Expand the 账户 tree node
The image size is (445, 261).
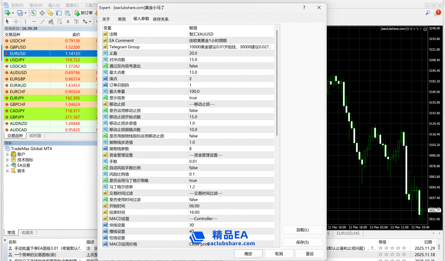tap(7, 154)
